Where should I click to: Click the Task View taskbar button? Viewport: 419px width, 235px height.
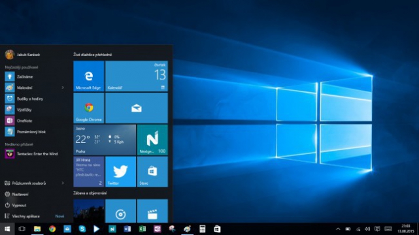(22, 229)
